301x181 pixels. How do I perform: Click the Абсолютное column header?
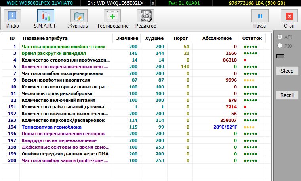[217, 38]
